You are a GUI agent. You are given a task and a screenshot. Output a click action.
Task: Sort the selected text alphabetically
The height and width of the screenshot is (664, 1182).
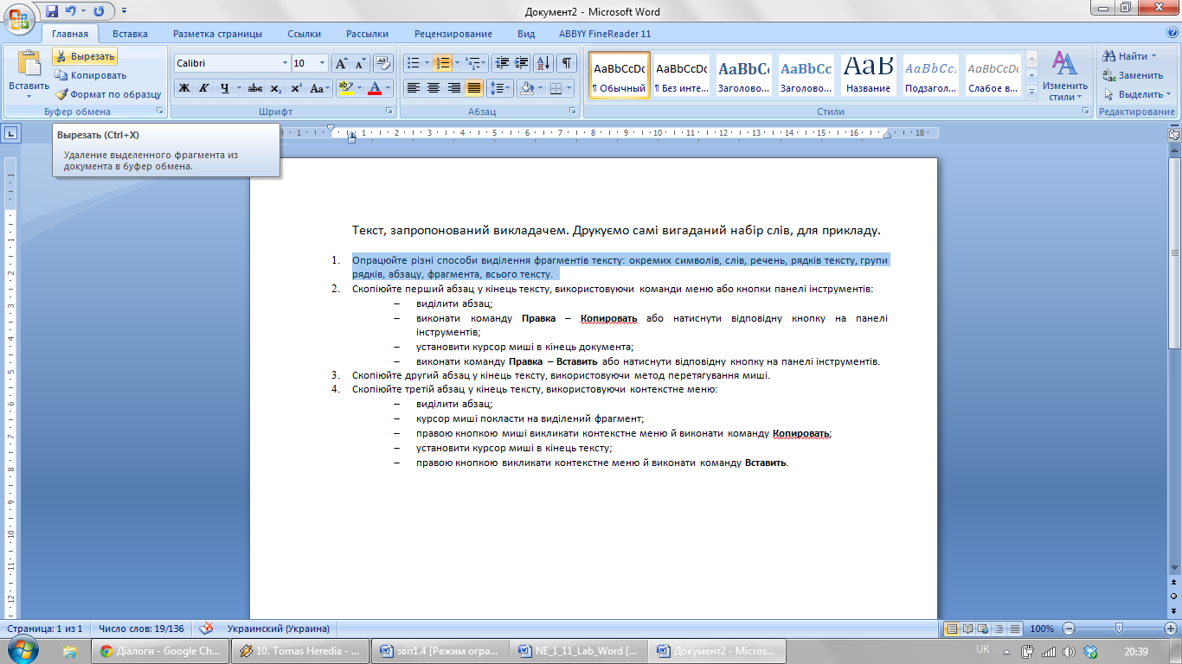[543, 63]
